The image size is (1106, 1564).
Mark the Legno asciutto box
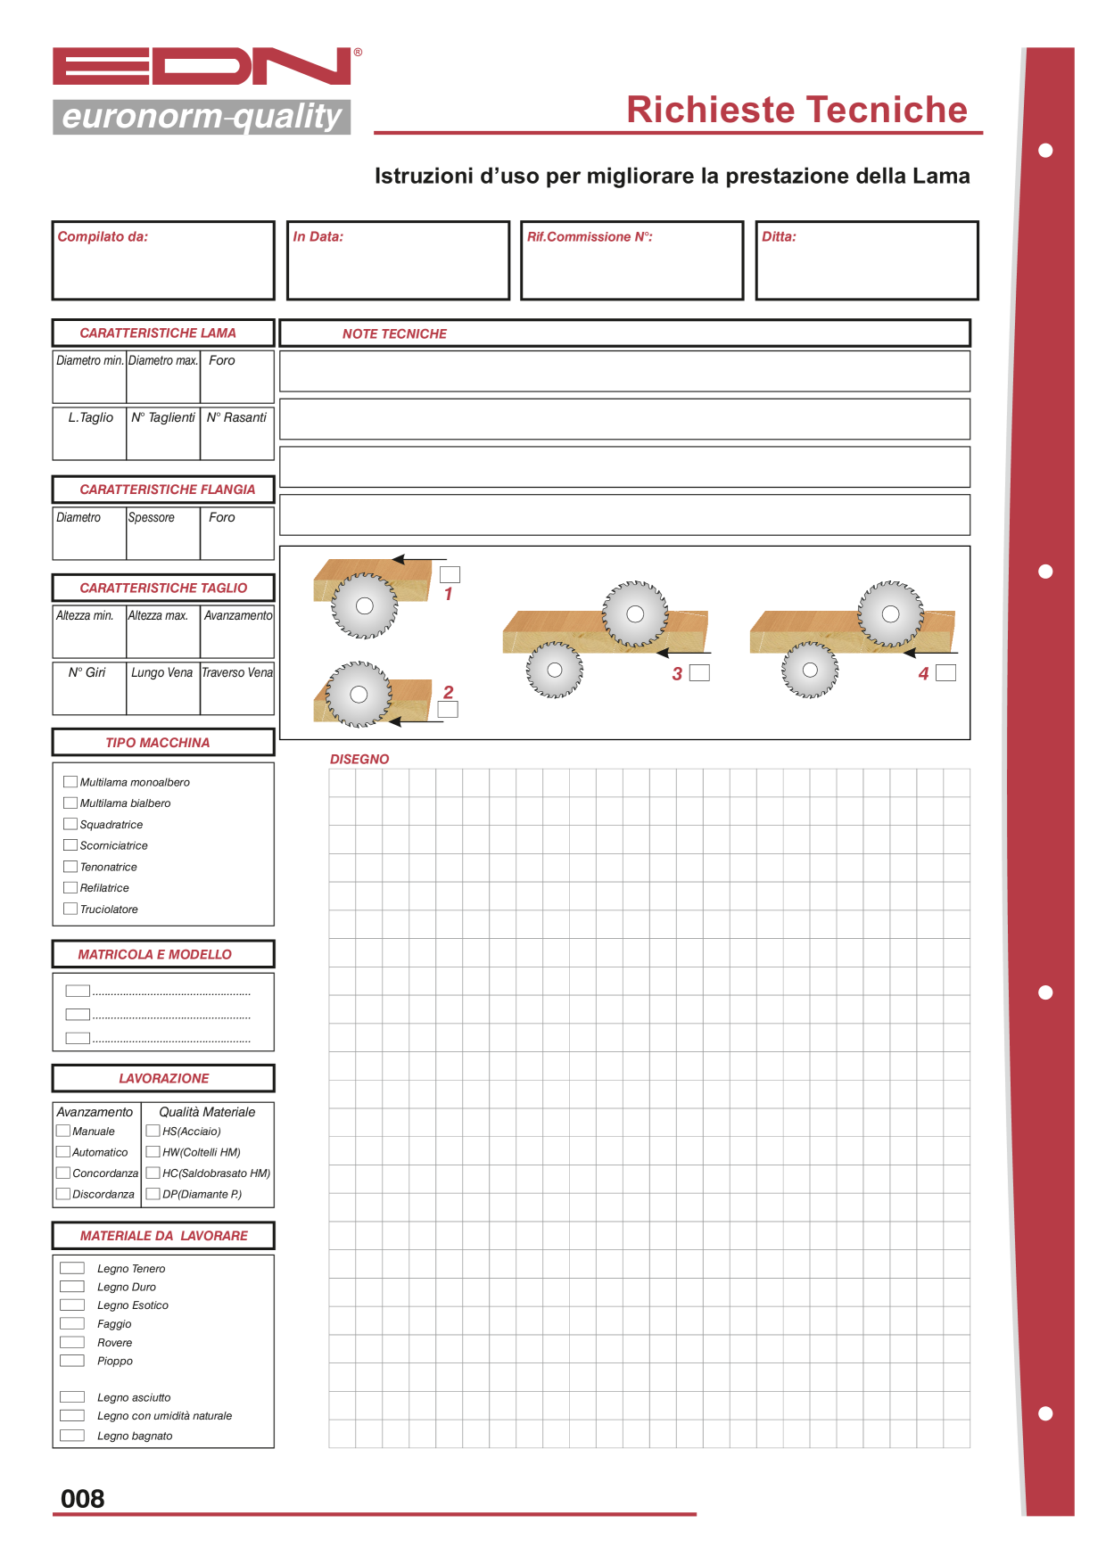(x=72, y=1397)
